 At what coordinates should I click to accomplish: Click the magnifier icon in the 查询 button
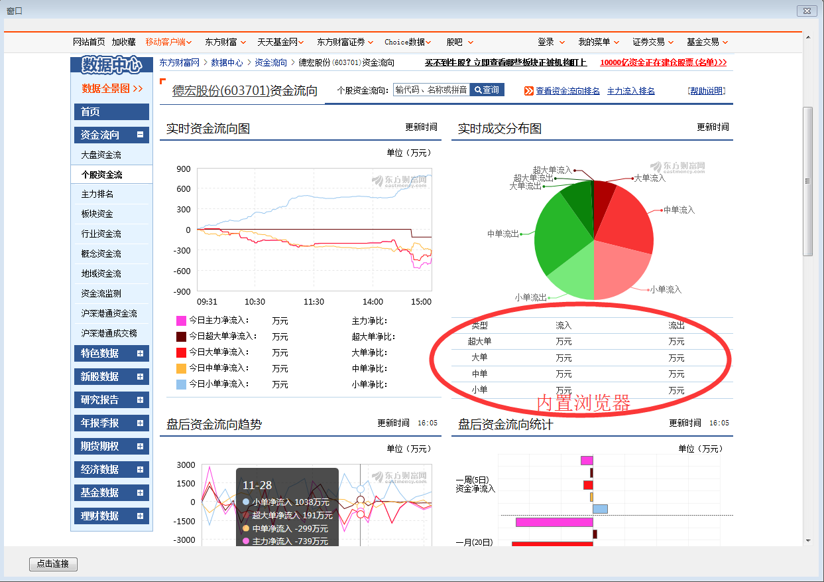[x=478, y=90]
